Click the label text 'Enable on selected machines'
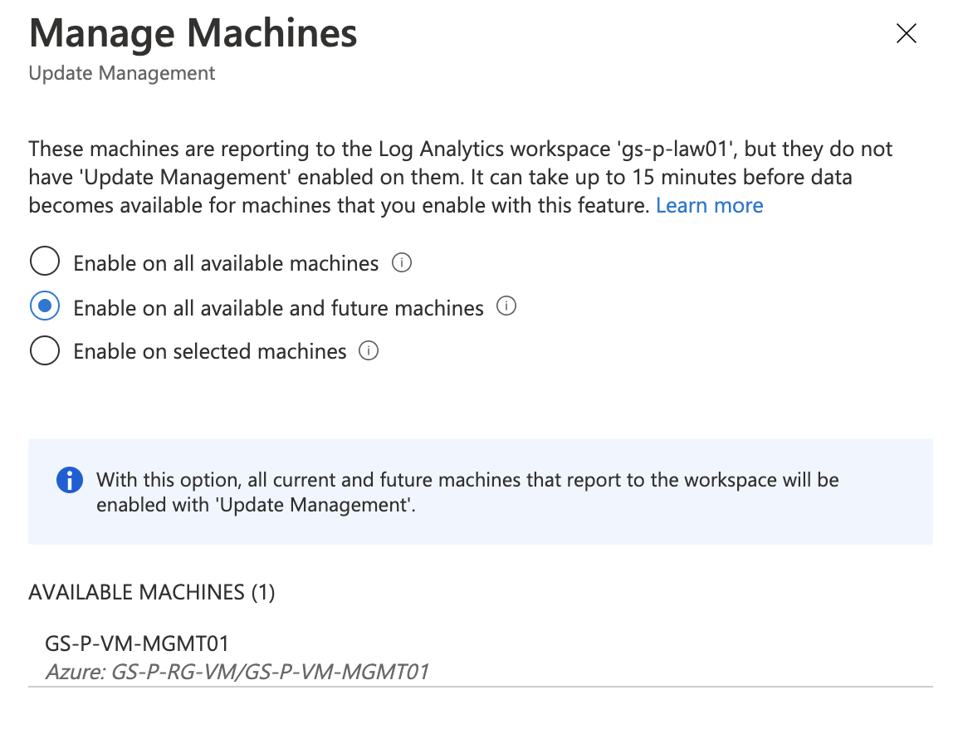Screen dimensions: 963x734 tap(209, 350)
